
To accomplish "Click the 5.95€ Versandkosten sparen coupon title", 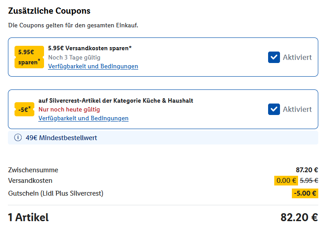I will click(x=90, y=48).
